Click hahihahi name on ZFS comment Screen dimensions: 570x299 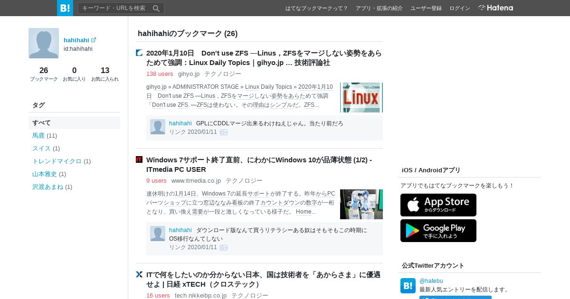click(180, 123)
